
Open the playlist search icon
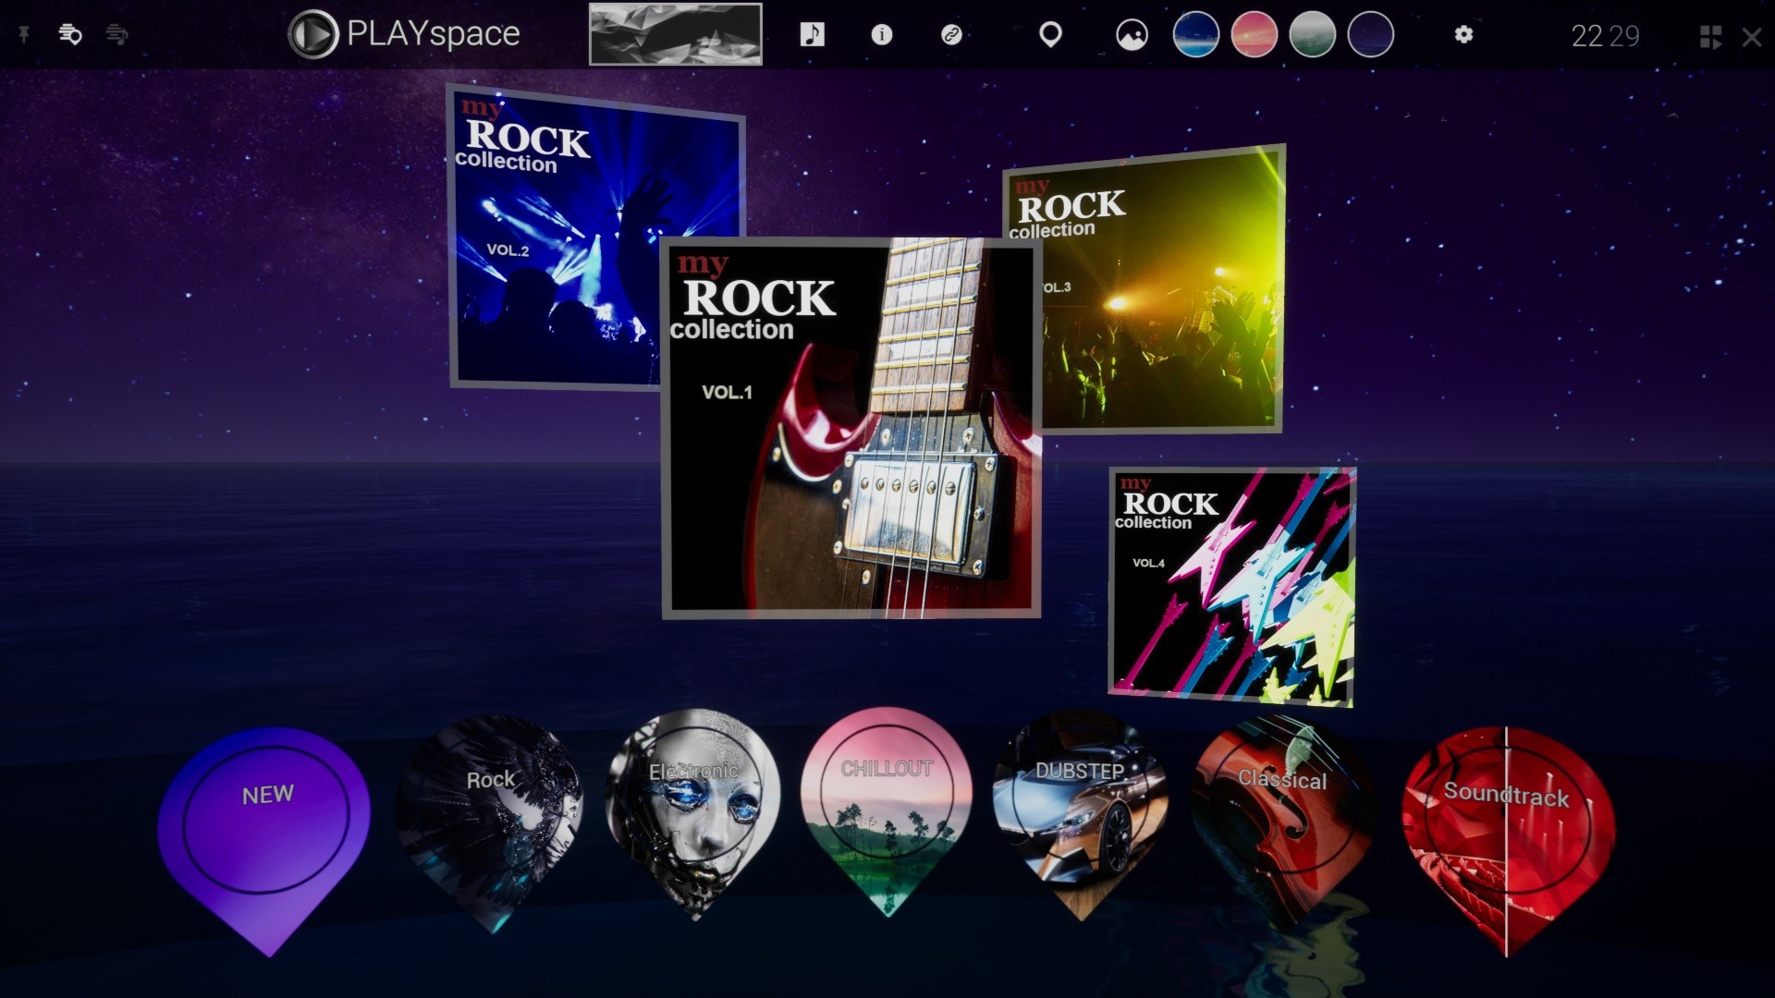tap(71, 35)
